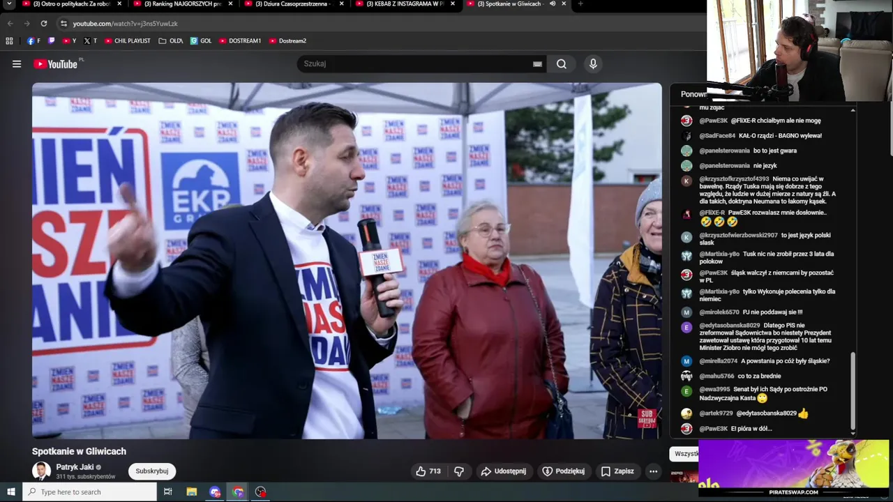
Task: Open File Explorer from the taskbar
Action: pyautogui.click(x=192, y=492)
